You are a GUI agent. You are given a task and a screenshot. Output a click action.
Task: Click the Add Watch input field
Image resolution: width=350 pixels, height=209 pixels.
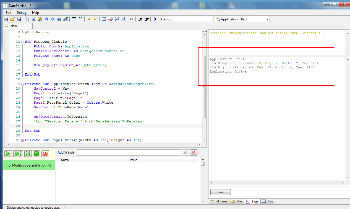coord(129,152)
